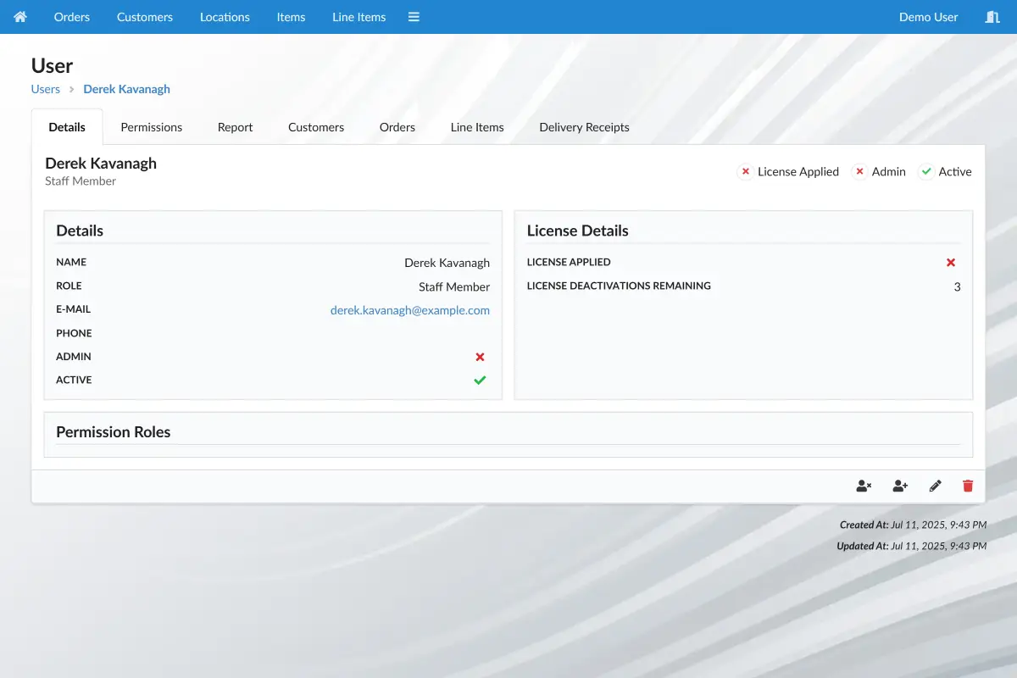
Task: Go back to the Users breadcrumb link
Action: pos(46,89)
